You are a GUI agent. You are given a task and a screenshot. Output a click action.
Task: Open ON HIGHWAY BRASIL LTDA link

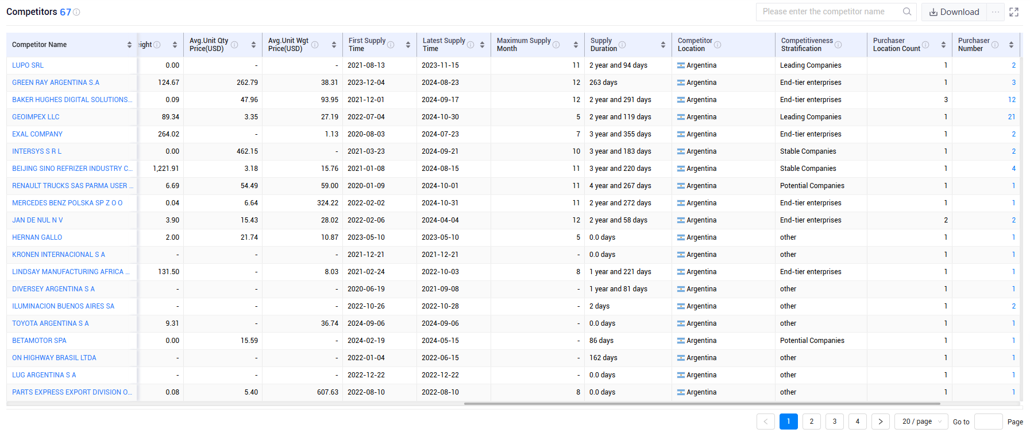tap(54, 358)
